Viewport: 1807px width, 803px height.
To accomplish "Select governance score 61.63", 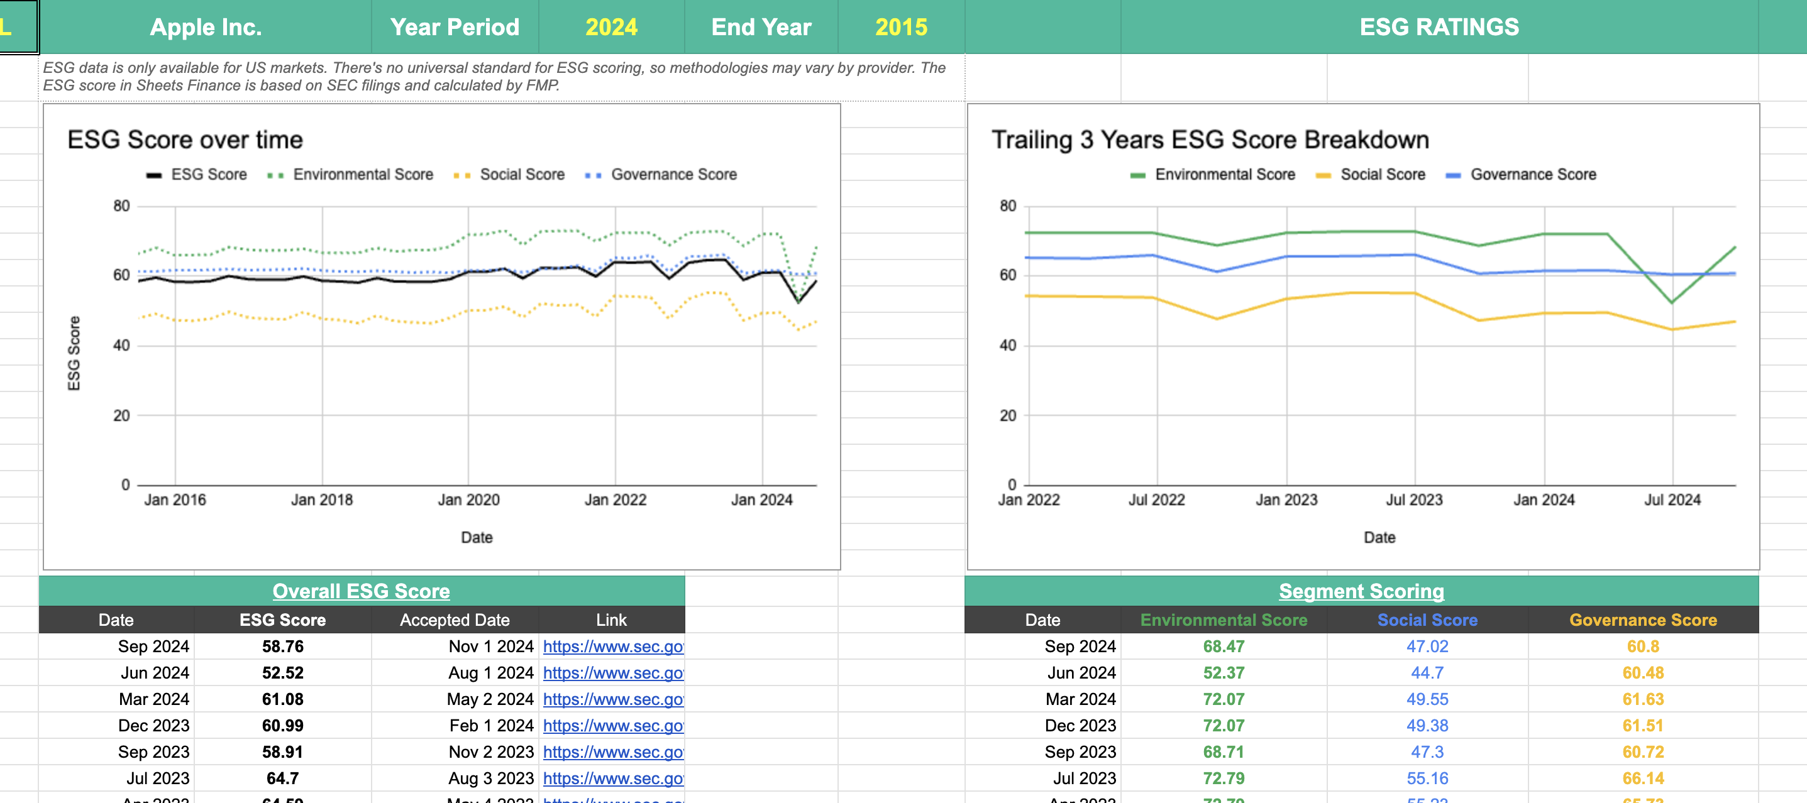I will [x=1643, y=699].
